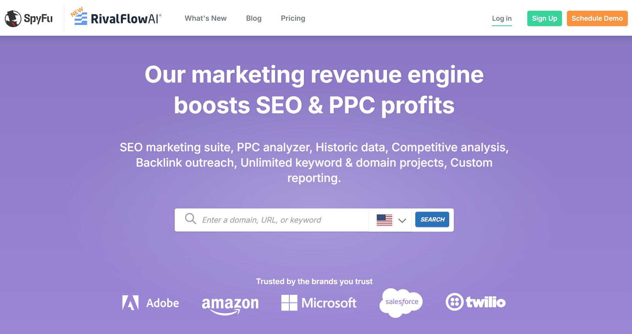Click the Log in link

pyautogui.click(x=502, y=18)
